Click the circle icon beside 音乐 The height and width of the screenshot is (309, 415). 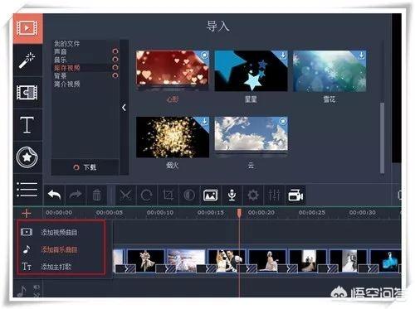coord(115,60)
